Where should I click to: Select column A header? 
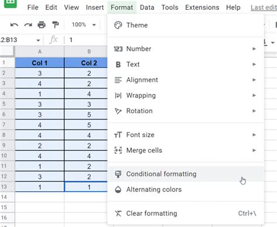click(x=40, y=51)
